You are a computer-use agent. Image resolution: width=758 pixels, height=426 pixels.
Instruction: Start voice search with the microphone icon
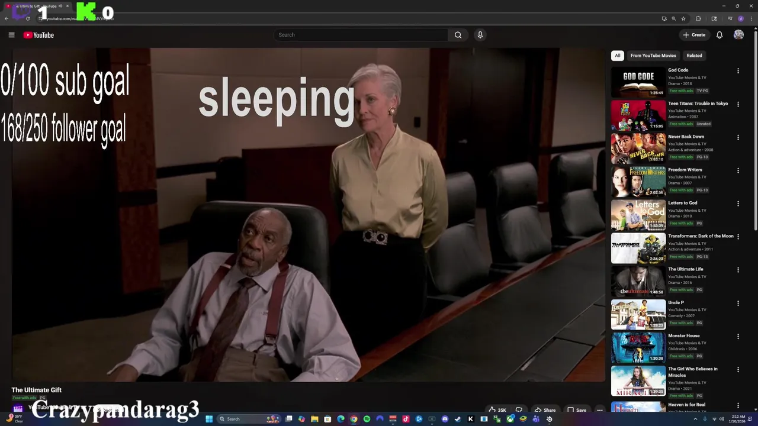pyautogui.click(x=480, y=35)
